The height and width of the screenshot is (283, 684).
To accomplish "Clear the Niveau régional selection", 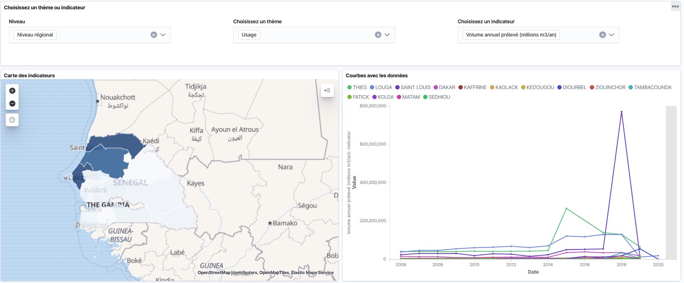I will pyautogui.click(x=154, y=35).
